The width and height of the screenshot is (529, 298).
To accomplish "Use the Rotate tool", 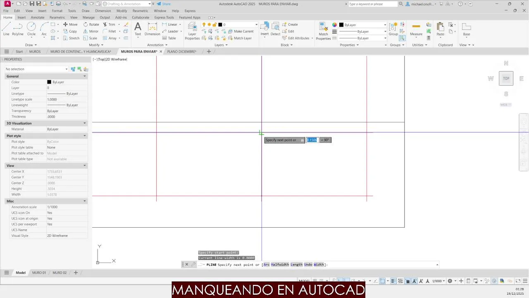I will [x=91, y=24].
